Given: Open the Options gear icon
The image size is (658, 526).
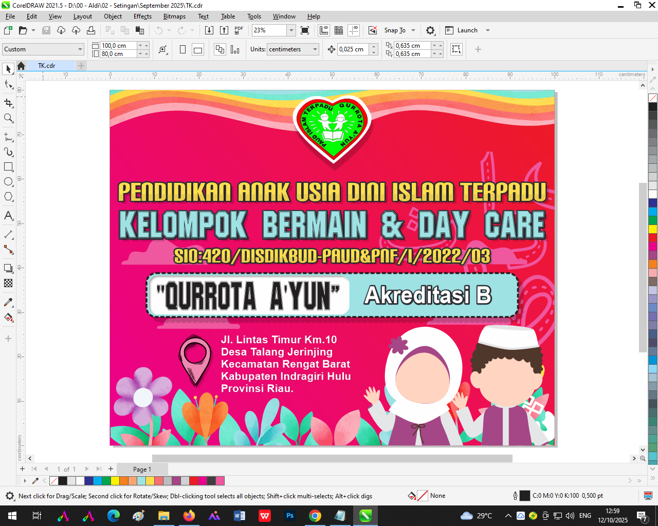Looking at the screenshot, I should (430, 30).
